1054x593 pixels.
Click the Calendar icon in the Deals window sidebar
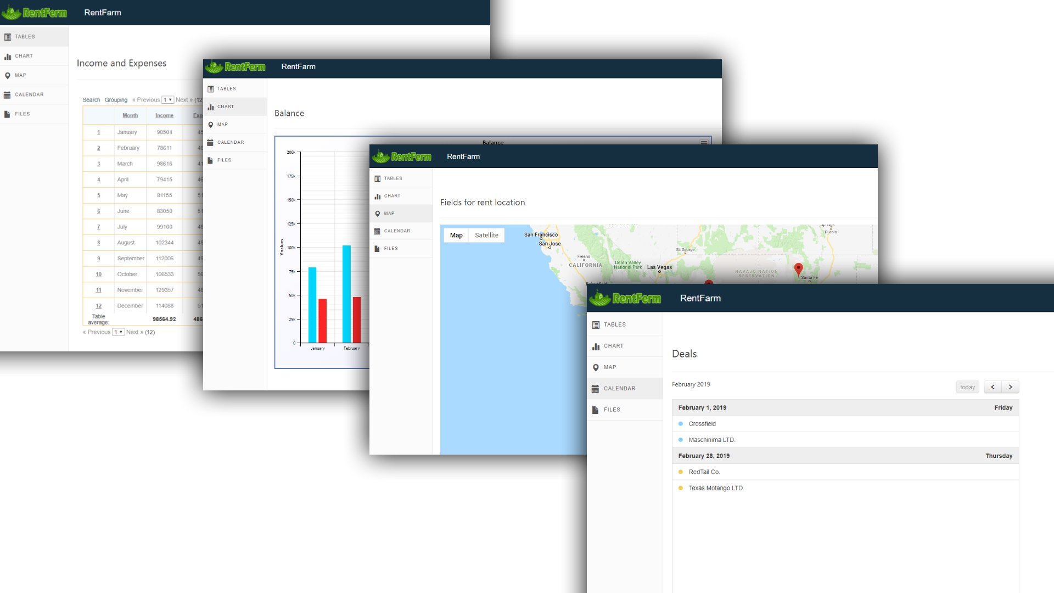coord(596,389)
